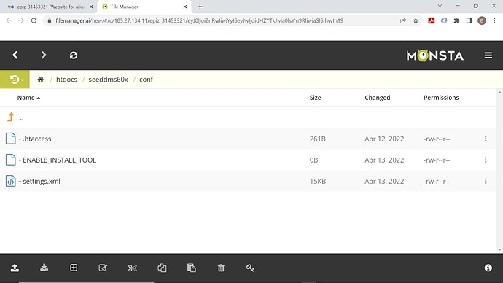Refresh the Monsta file listing
The image size is (503, 283).
point(74,55)
